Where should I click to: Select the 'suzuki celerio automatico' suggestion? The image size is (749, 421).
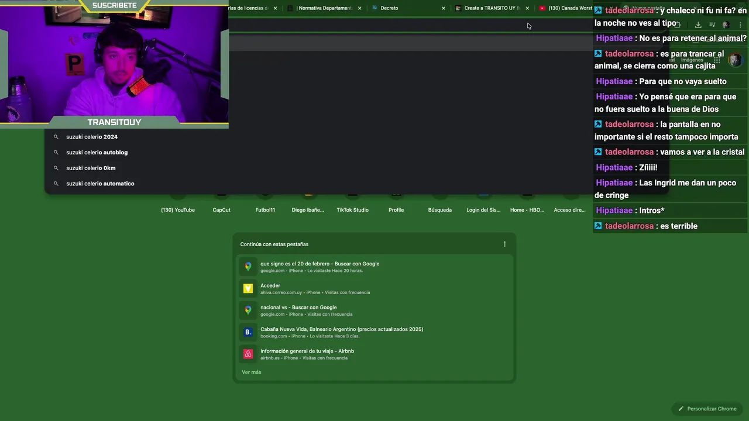coord(100,184)
